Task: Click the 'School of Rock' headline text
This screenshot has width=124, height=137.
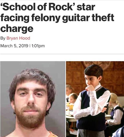Action: pos(57,18)
